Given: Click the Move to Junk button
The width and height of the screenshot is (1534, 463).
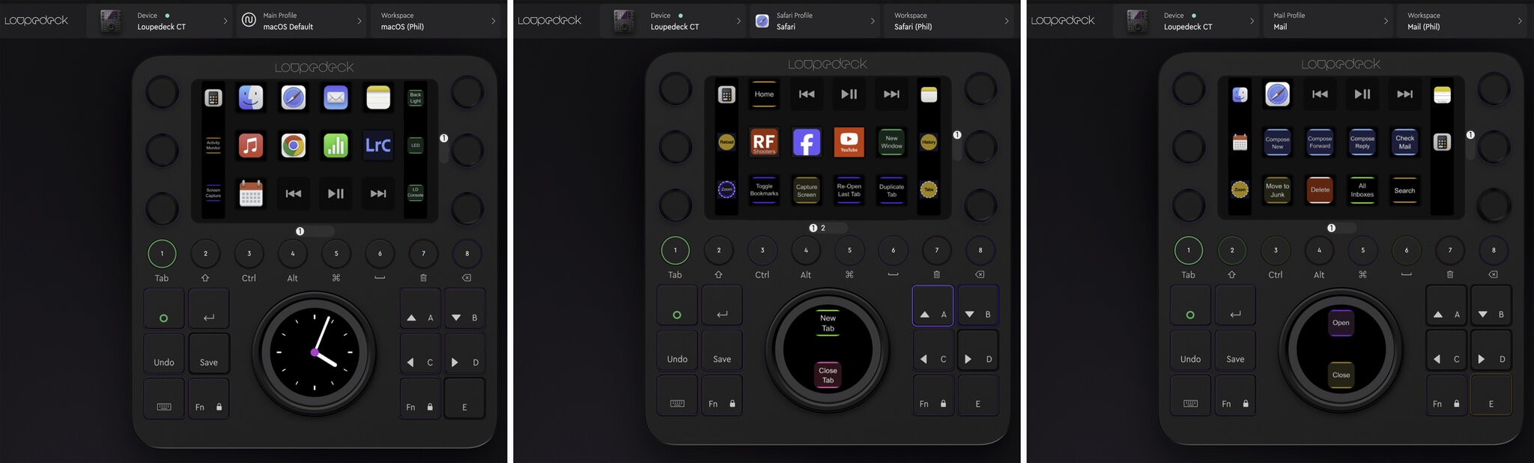Looking at the screenshot, I should pos(1277,190).
